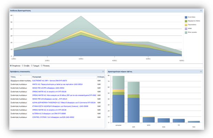Select the Πίνακας view radio button
Viewport: 213px width, 138px height.
click(x=42, y=66)
